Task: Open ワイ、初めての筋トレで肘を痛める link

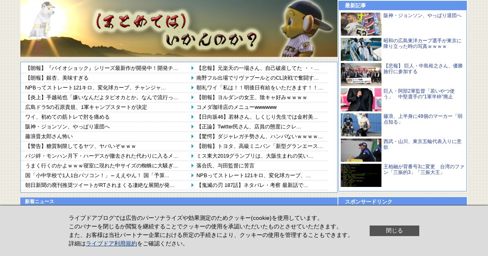Action: [68, 117]
